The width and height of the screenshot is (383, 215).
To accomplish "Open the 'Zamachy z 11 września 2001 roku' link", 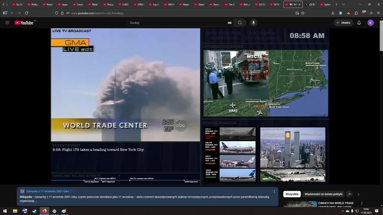I will (48, 191).
